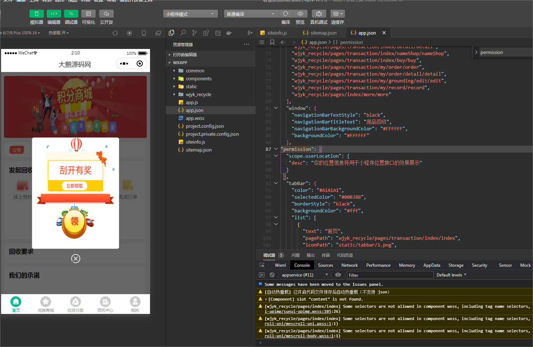533x347 pixels.
Task: Toggle the Debugger (调试器) panel button
Action: [71, 14]
